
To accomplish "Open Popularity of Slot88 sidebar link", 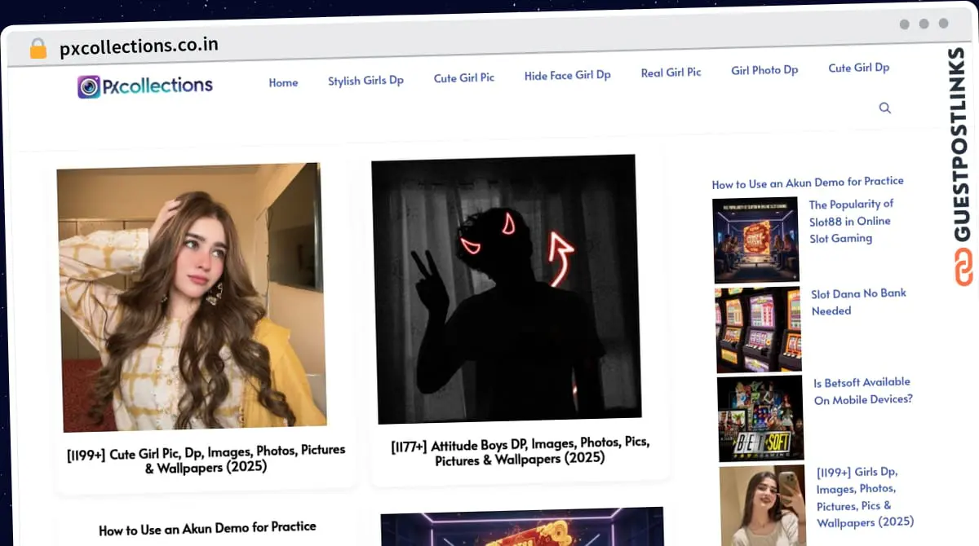I will tap(850, 221).
